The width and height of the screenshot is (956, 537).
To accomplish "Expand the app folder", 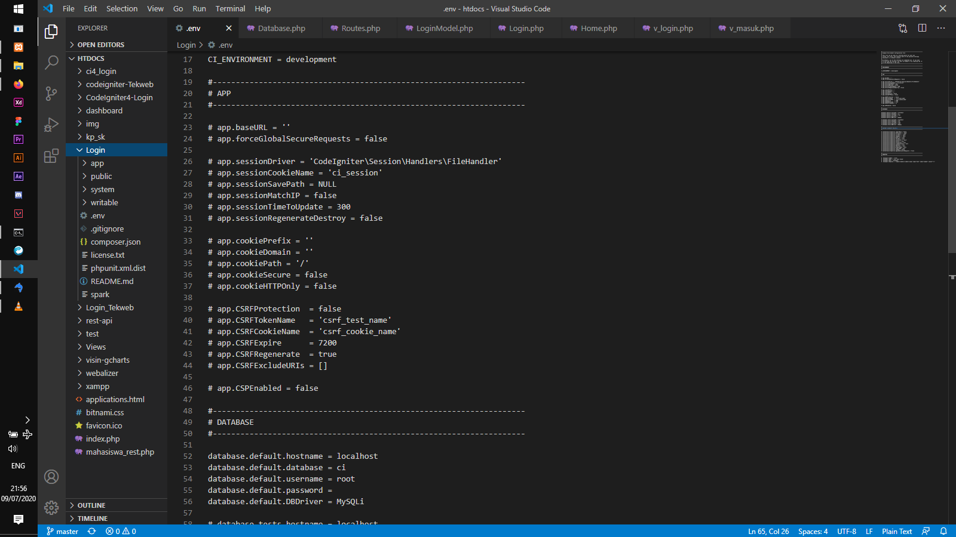I will point(117,163).
